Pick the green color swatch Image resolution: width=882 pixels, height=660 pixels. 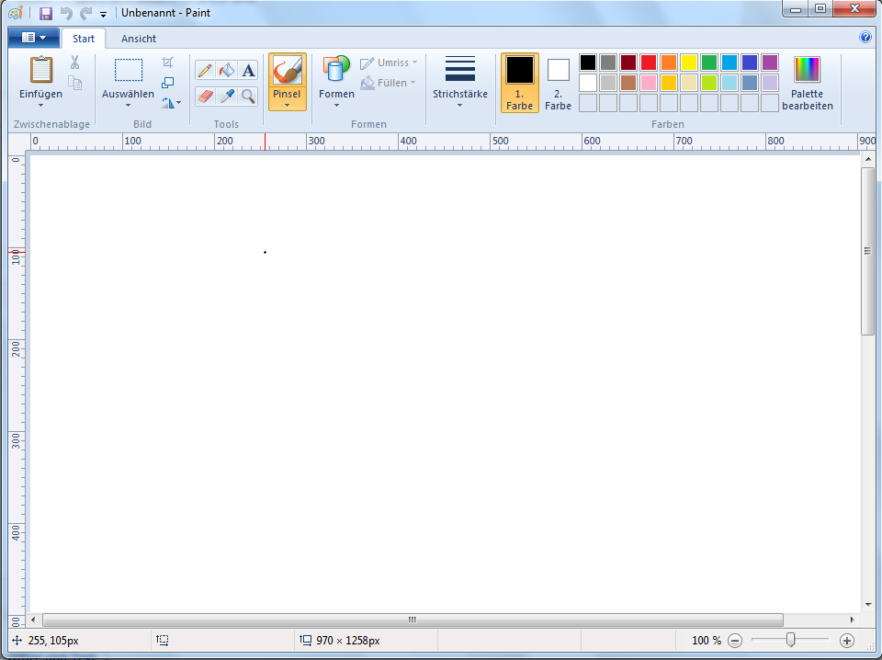click(709, 63)
